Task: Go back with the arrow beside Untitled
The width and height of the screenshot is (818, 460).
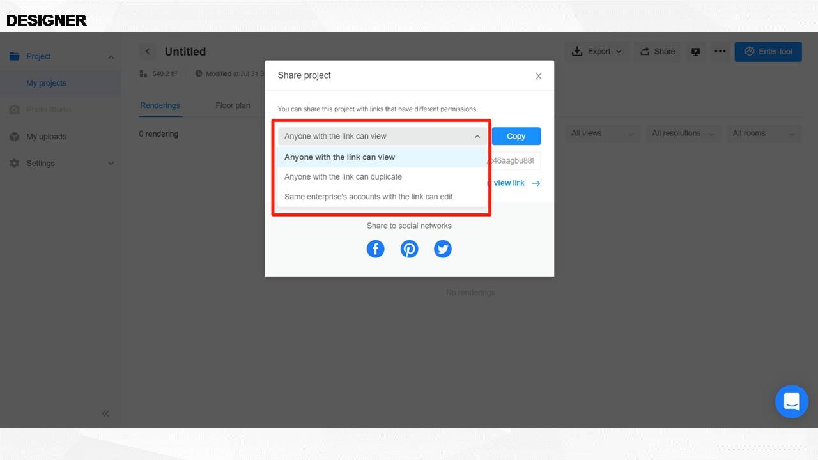Action: tap(148, 52)
